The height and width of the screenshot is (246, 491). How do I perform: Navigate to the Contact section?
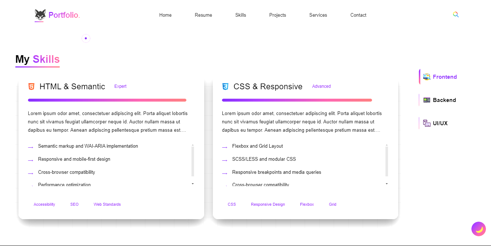coord(358,15)
